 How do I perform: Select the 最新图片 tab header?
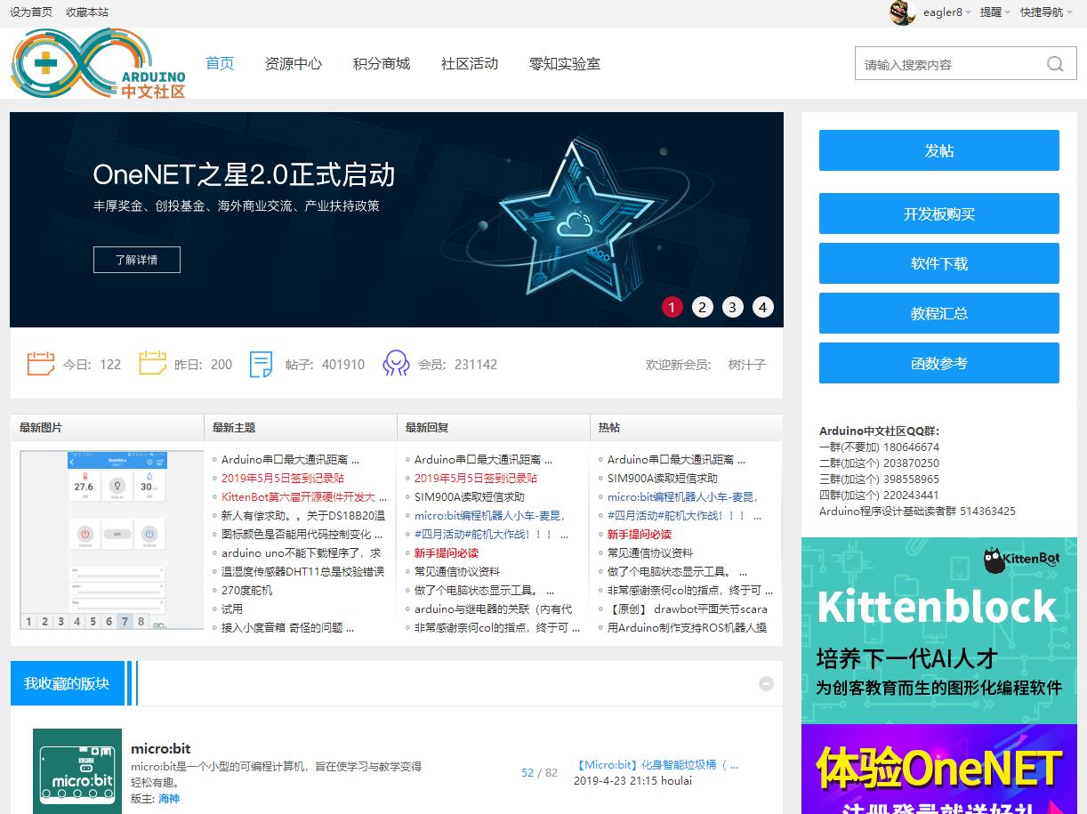[x=41, y=427]
